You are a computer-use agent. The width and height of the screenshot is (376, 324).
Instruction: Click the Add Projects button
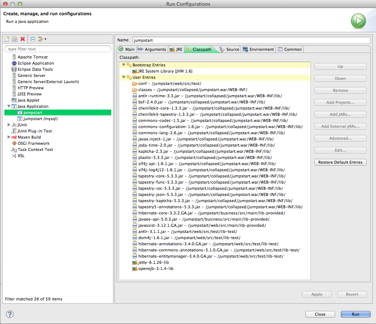coord(340,102)
